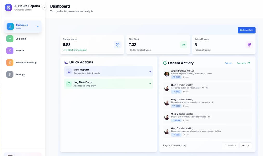Click Andrii P's avatar
This screenshot has width=263, height=156.
(167, 74)
